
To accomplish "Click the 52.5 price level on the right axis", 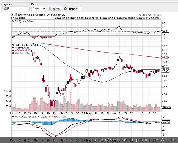I will 165,46.
